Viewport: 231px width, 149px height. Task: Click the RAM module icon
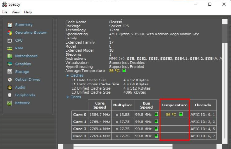point(10,48)
